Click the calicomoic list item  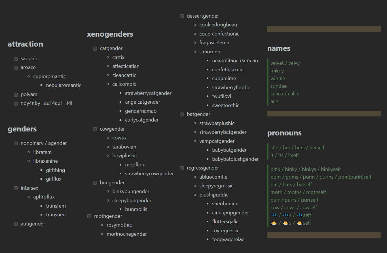[124, 84]
